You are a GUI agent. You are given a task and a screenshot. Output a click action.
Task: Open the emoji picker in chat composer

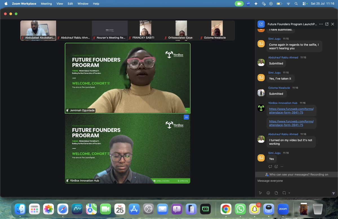(268, 193)
